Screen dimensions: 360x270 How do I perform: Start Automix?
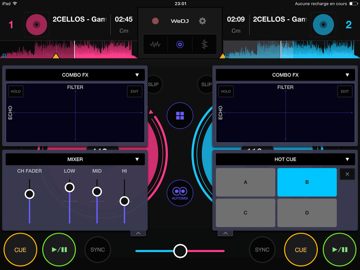(x=180, y=193)
